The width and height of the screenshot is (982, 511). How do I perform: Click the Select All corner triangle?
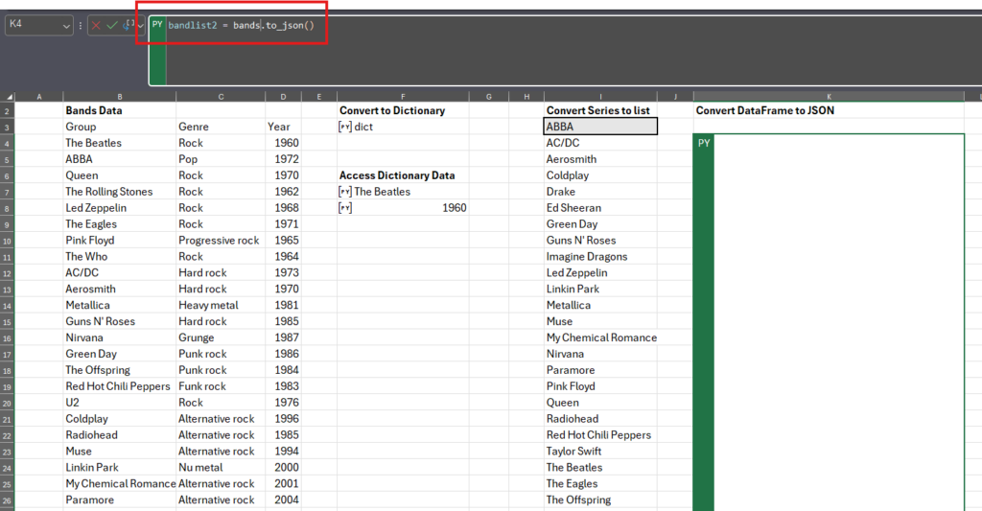click(x=9, y=97)
